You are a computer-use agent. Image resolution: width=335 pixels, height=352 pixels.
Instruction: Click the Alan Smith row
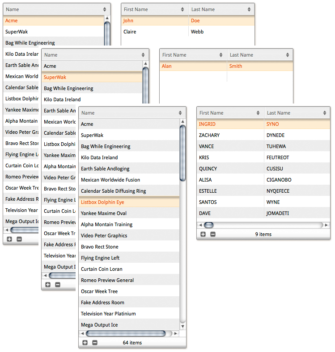[x=226, y=66]
